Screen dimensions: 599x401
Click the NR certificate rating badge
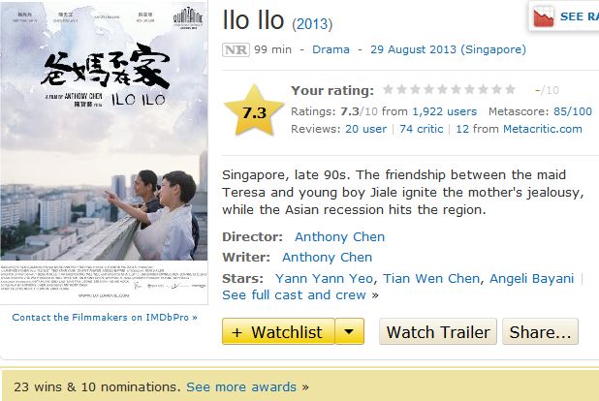click(x=234, y=49)
